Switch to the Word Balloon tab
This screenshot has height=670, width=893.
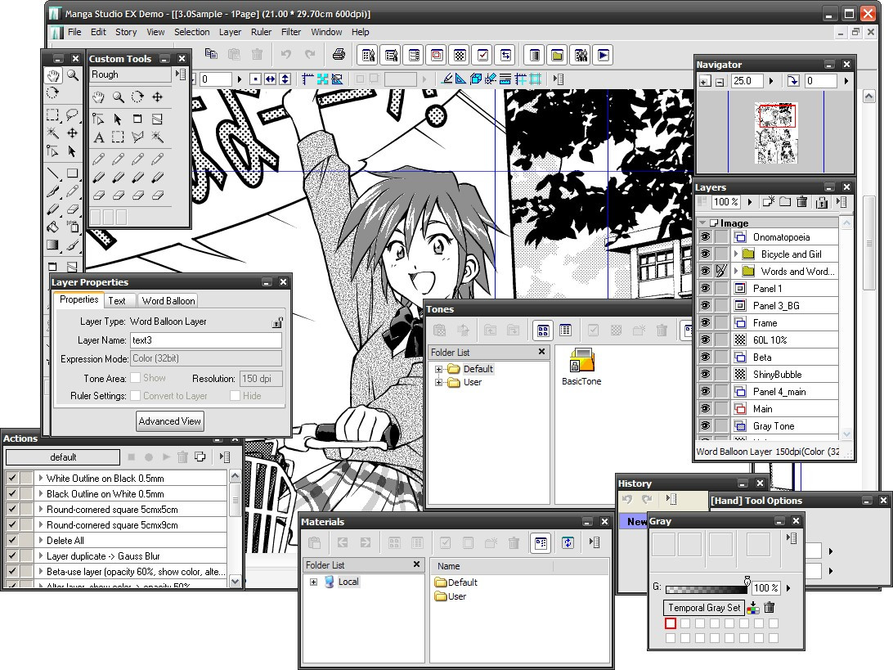point(168,300)
